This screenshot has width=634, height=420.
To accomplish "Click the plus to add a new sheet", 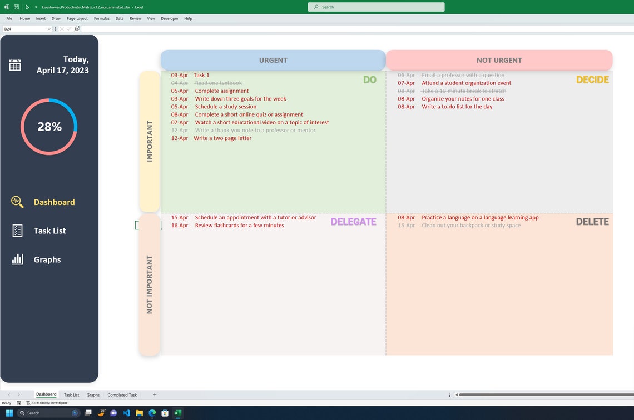I will [x=154, y=394].
